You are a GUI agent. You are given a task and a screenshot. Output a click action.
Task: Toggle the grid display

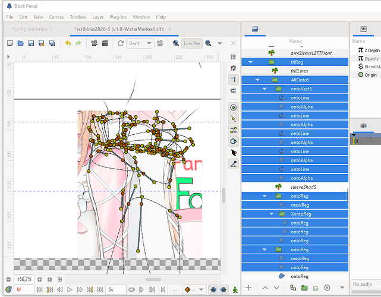point(233,57)
